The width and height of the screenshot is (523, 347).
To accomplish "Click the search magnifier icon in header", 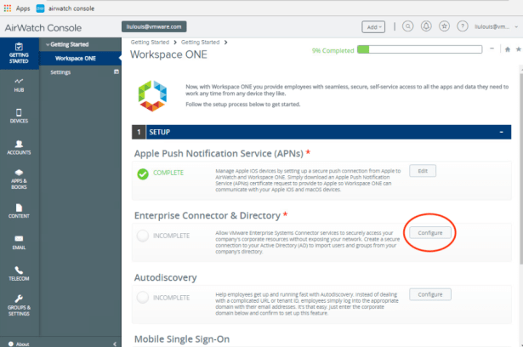I will point(406,26).
